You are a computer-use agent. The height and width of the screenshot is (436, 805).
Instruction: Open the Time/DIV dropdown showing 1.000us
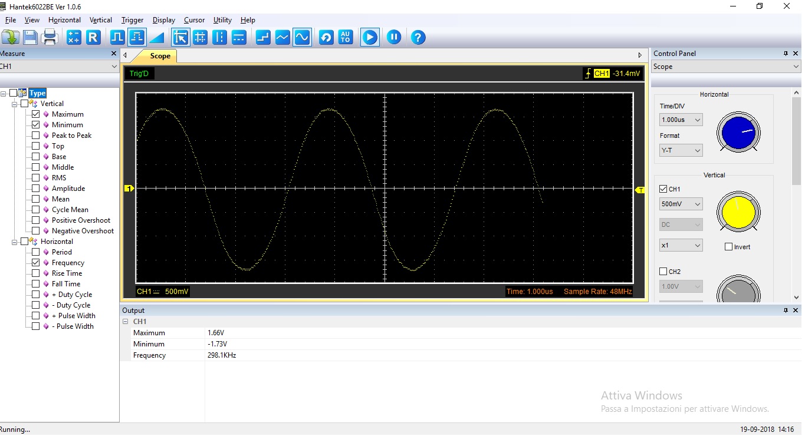[x=681, y=120]
